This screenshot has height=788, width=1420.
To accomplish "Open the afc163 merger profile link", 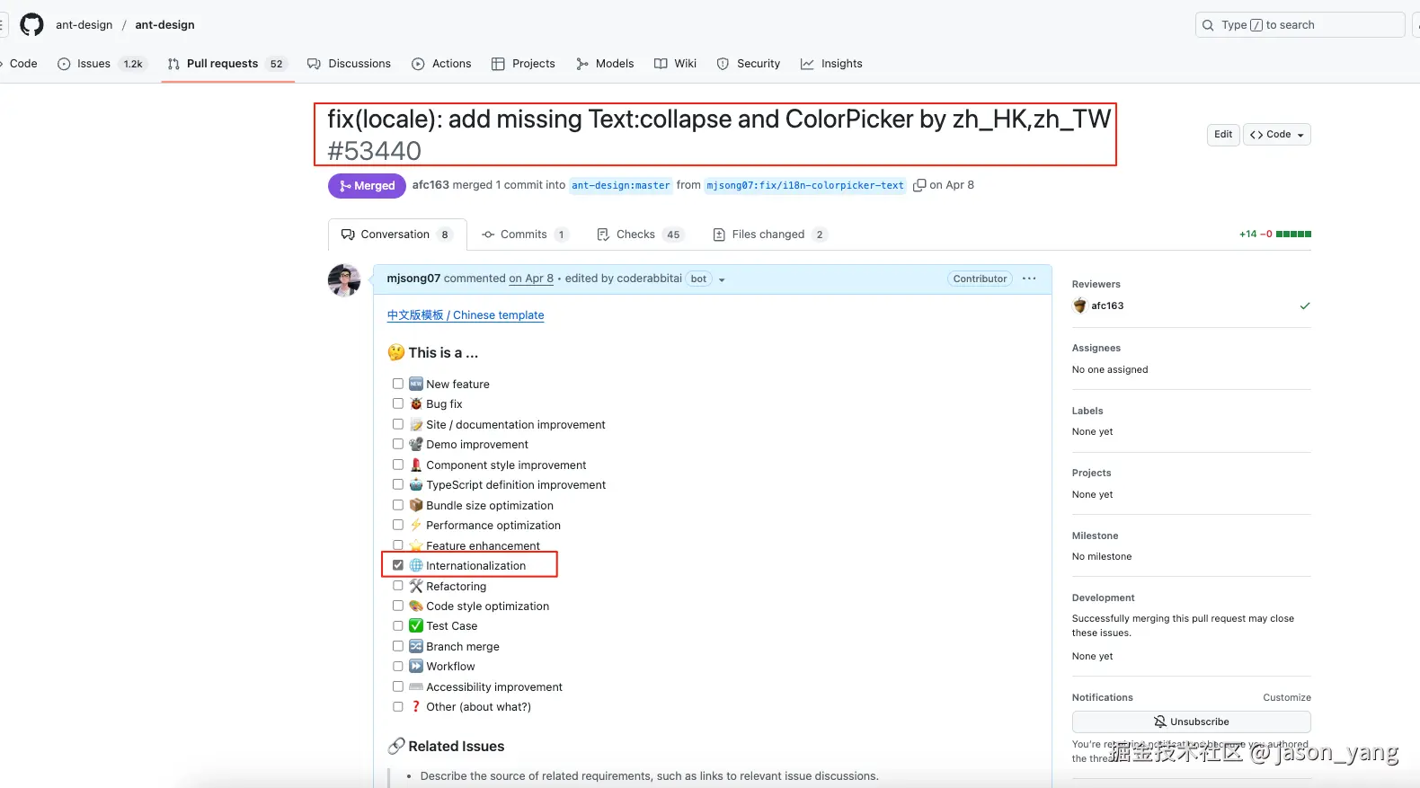I will pos(430,185).
